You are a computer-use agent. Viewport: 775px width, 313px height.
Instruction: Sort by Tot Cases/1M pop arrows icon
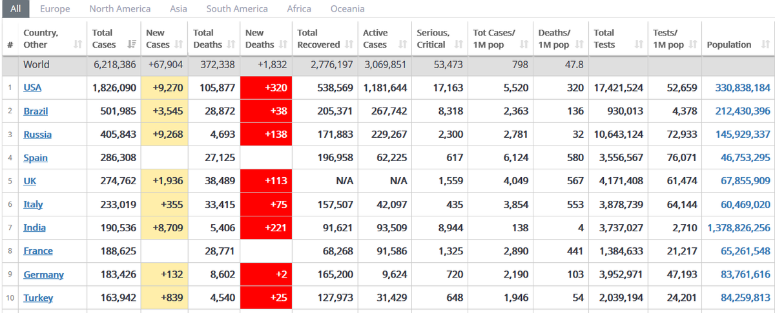click(x=523, y=44)
